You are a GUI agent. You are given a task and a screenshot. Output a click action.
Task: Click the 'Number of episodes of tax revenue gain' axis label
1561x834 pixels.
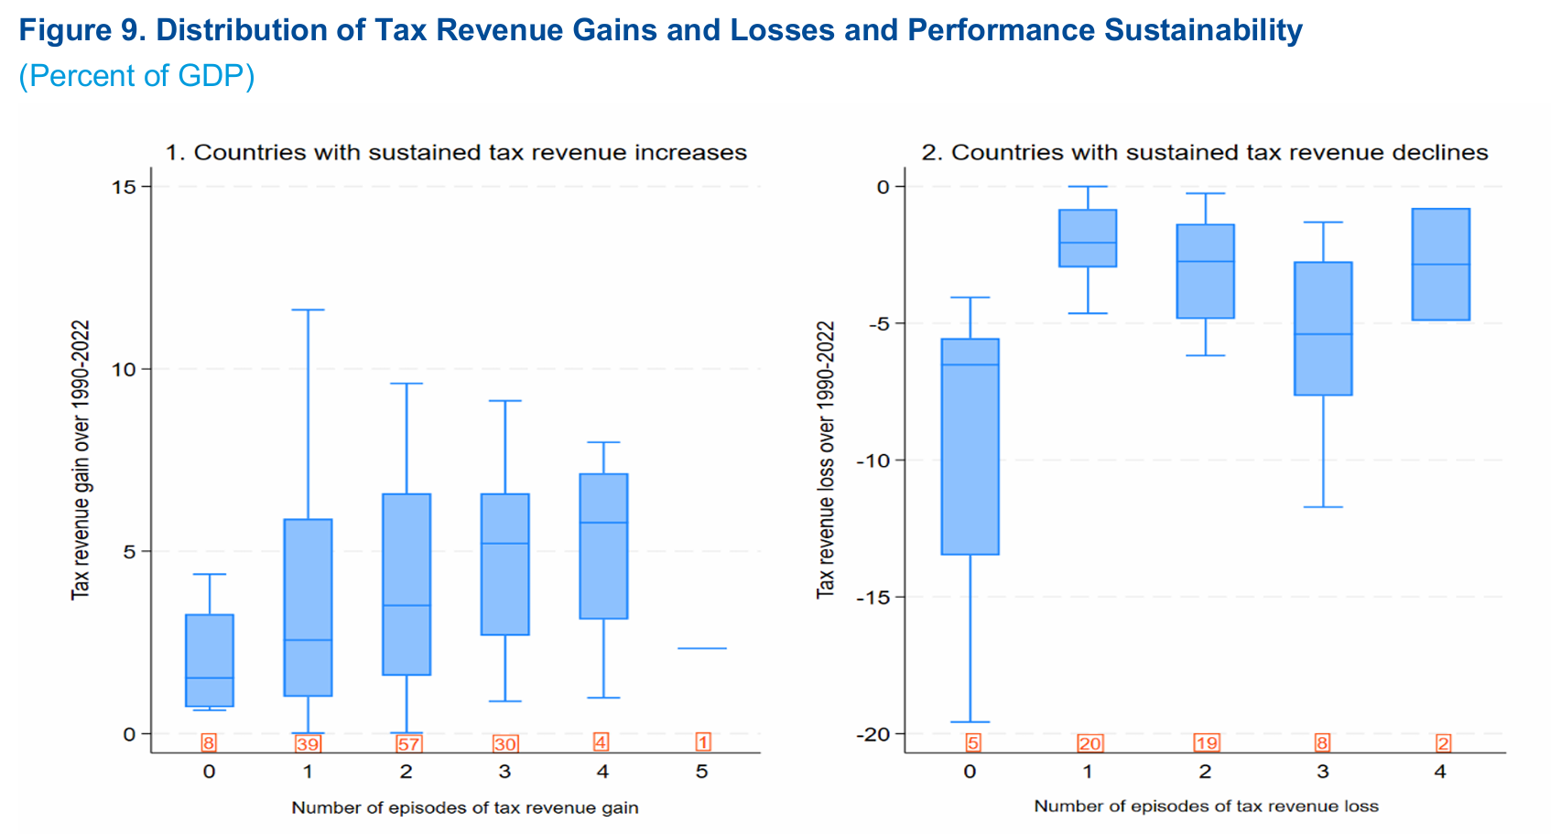[x=465, y=807]
